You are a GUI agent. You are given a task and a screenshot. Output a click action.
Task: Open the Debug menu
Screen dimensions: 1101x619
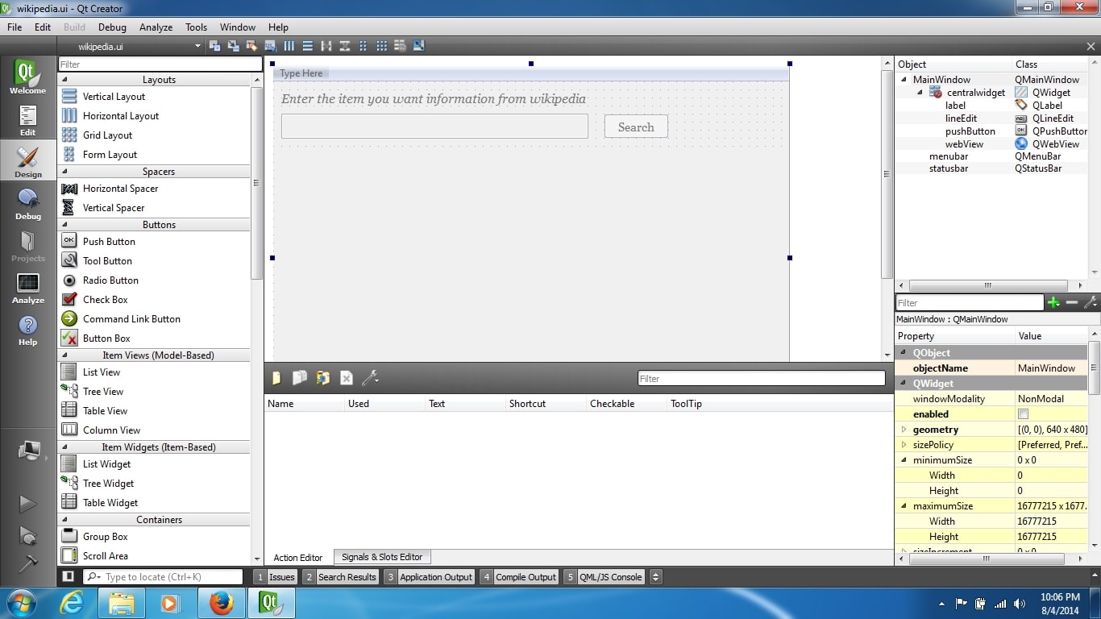[112, 27]
